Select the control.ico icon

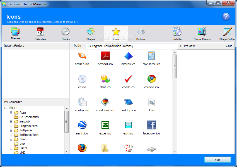[82, 105]
